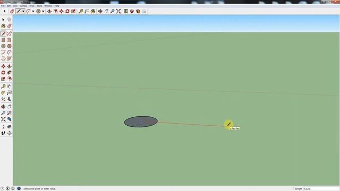Choose the Position Camera tool
Screen dimensions: 340x191
(x=3, y=127)
